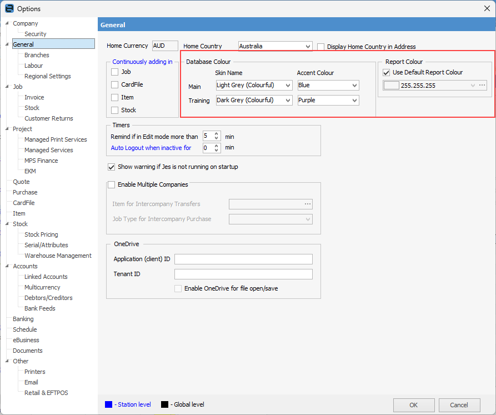
Task: Click the white report colour swatch
Action: point(392,86)
